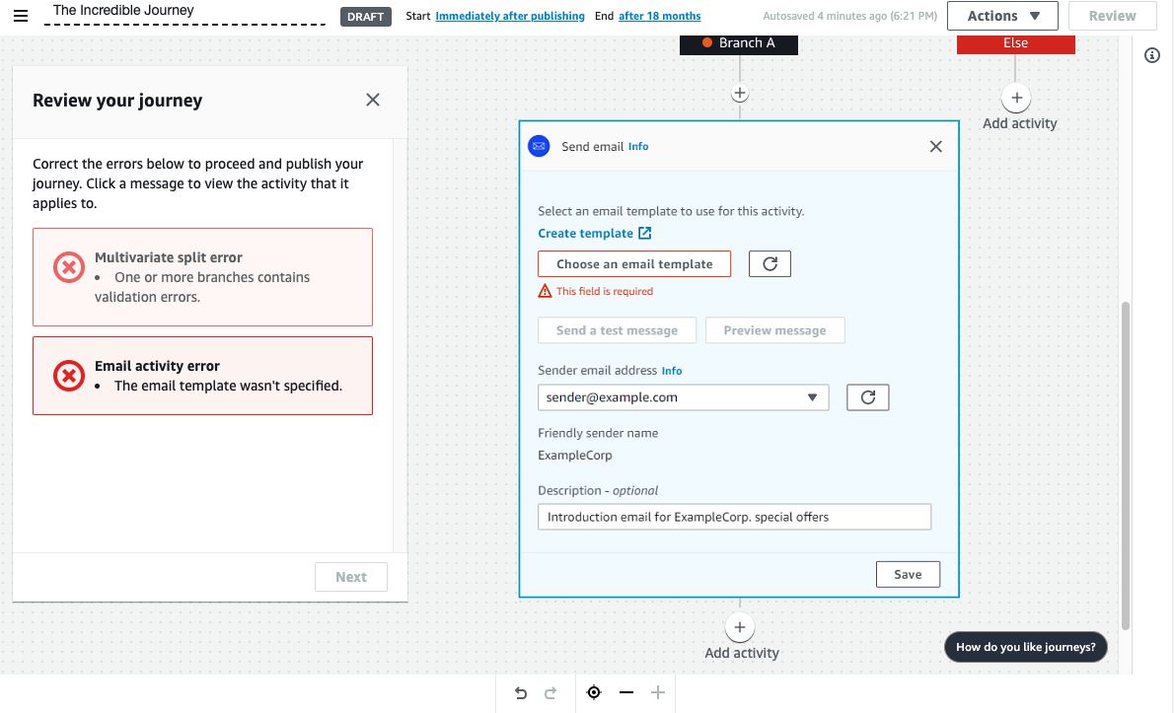This screenshot has height=713, width=1174.
Task: Close the Review your journey panel
Action: tap(373, 100)
